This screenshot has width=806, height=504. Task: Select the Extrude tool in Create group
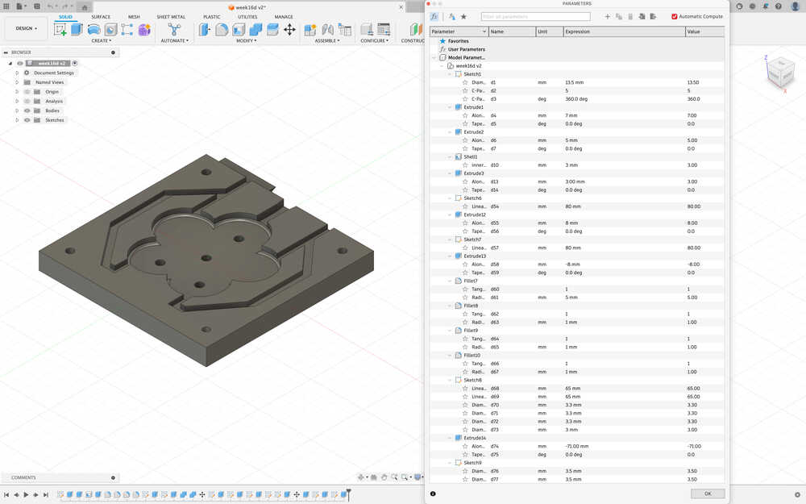click(77, 29)
